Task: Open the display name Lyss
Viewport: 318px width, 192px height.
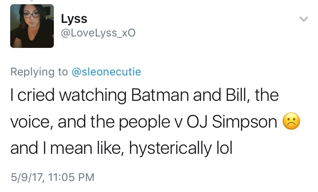Action: click(74, 19)
